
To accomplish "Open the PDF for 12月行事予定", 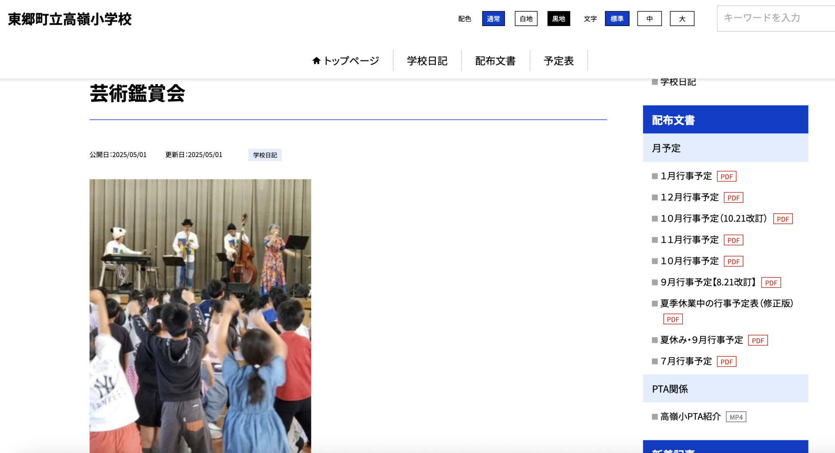I will pyautogui.click(x=734, y=198).
